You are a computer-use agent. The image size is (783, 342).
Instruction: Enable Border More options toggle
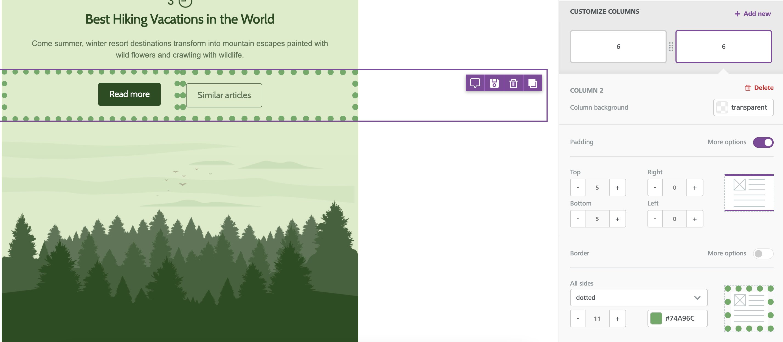click(763, 253)
